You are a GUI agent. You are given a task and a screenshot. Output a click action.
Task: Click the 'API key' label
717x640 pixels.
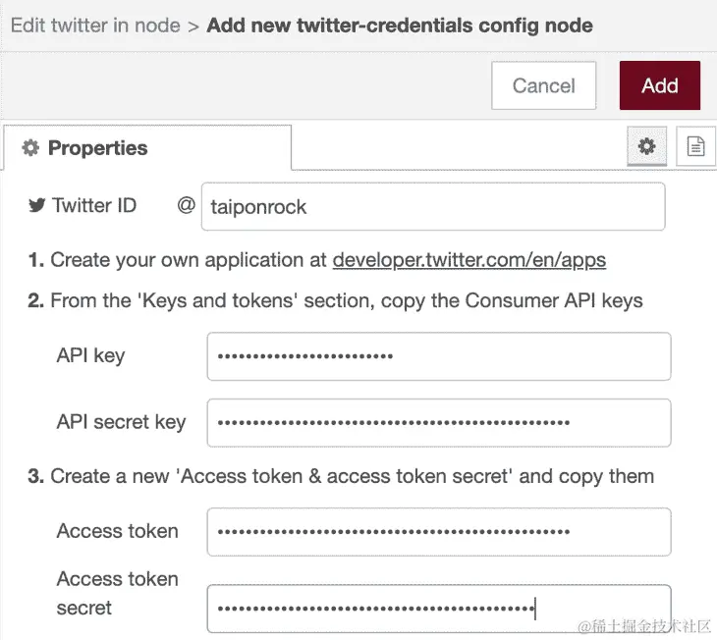coord(90,355)
